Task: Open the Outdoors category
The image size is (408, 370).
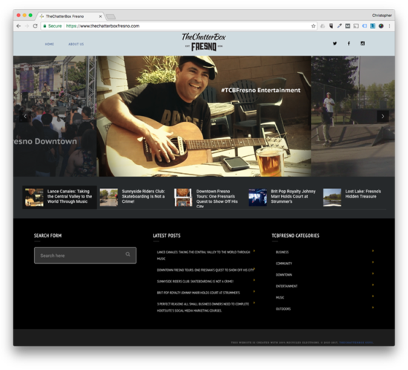Action: click(283, 309)
